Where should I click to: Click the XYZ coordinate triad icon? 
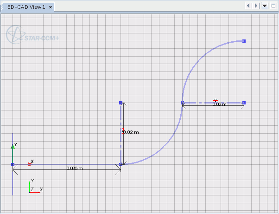tap(35, 187)
